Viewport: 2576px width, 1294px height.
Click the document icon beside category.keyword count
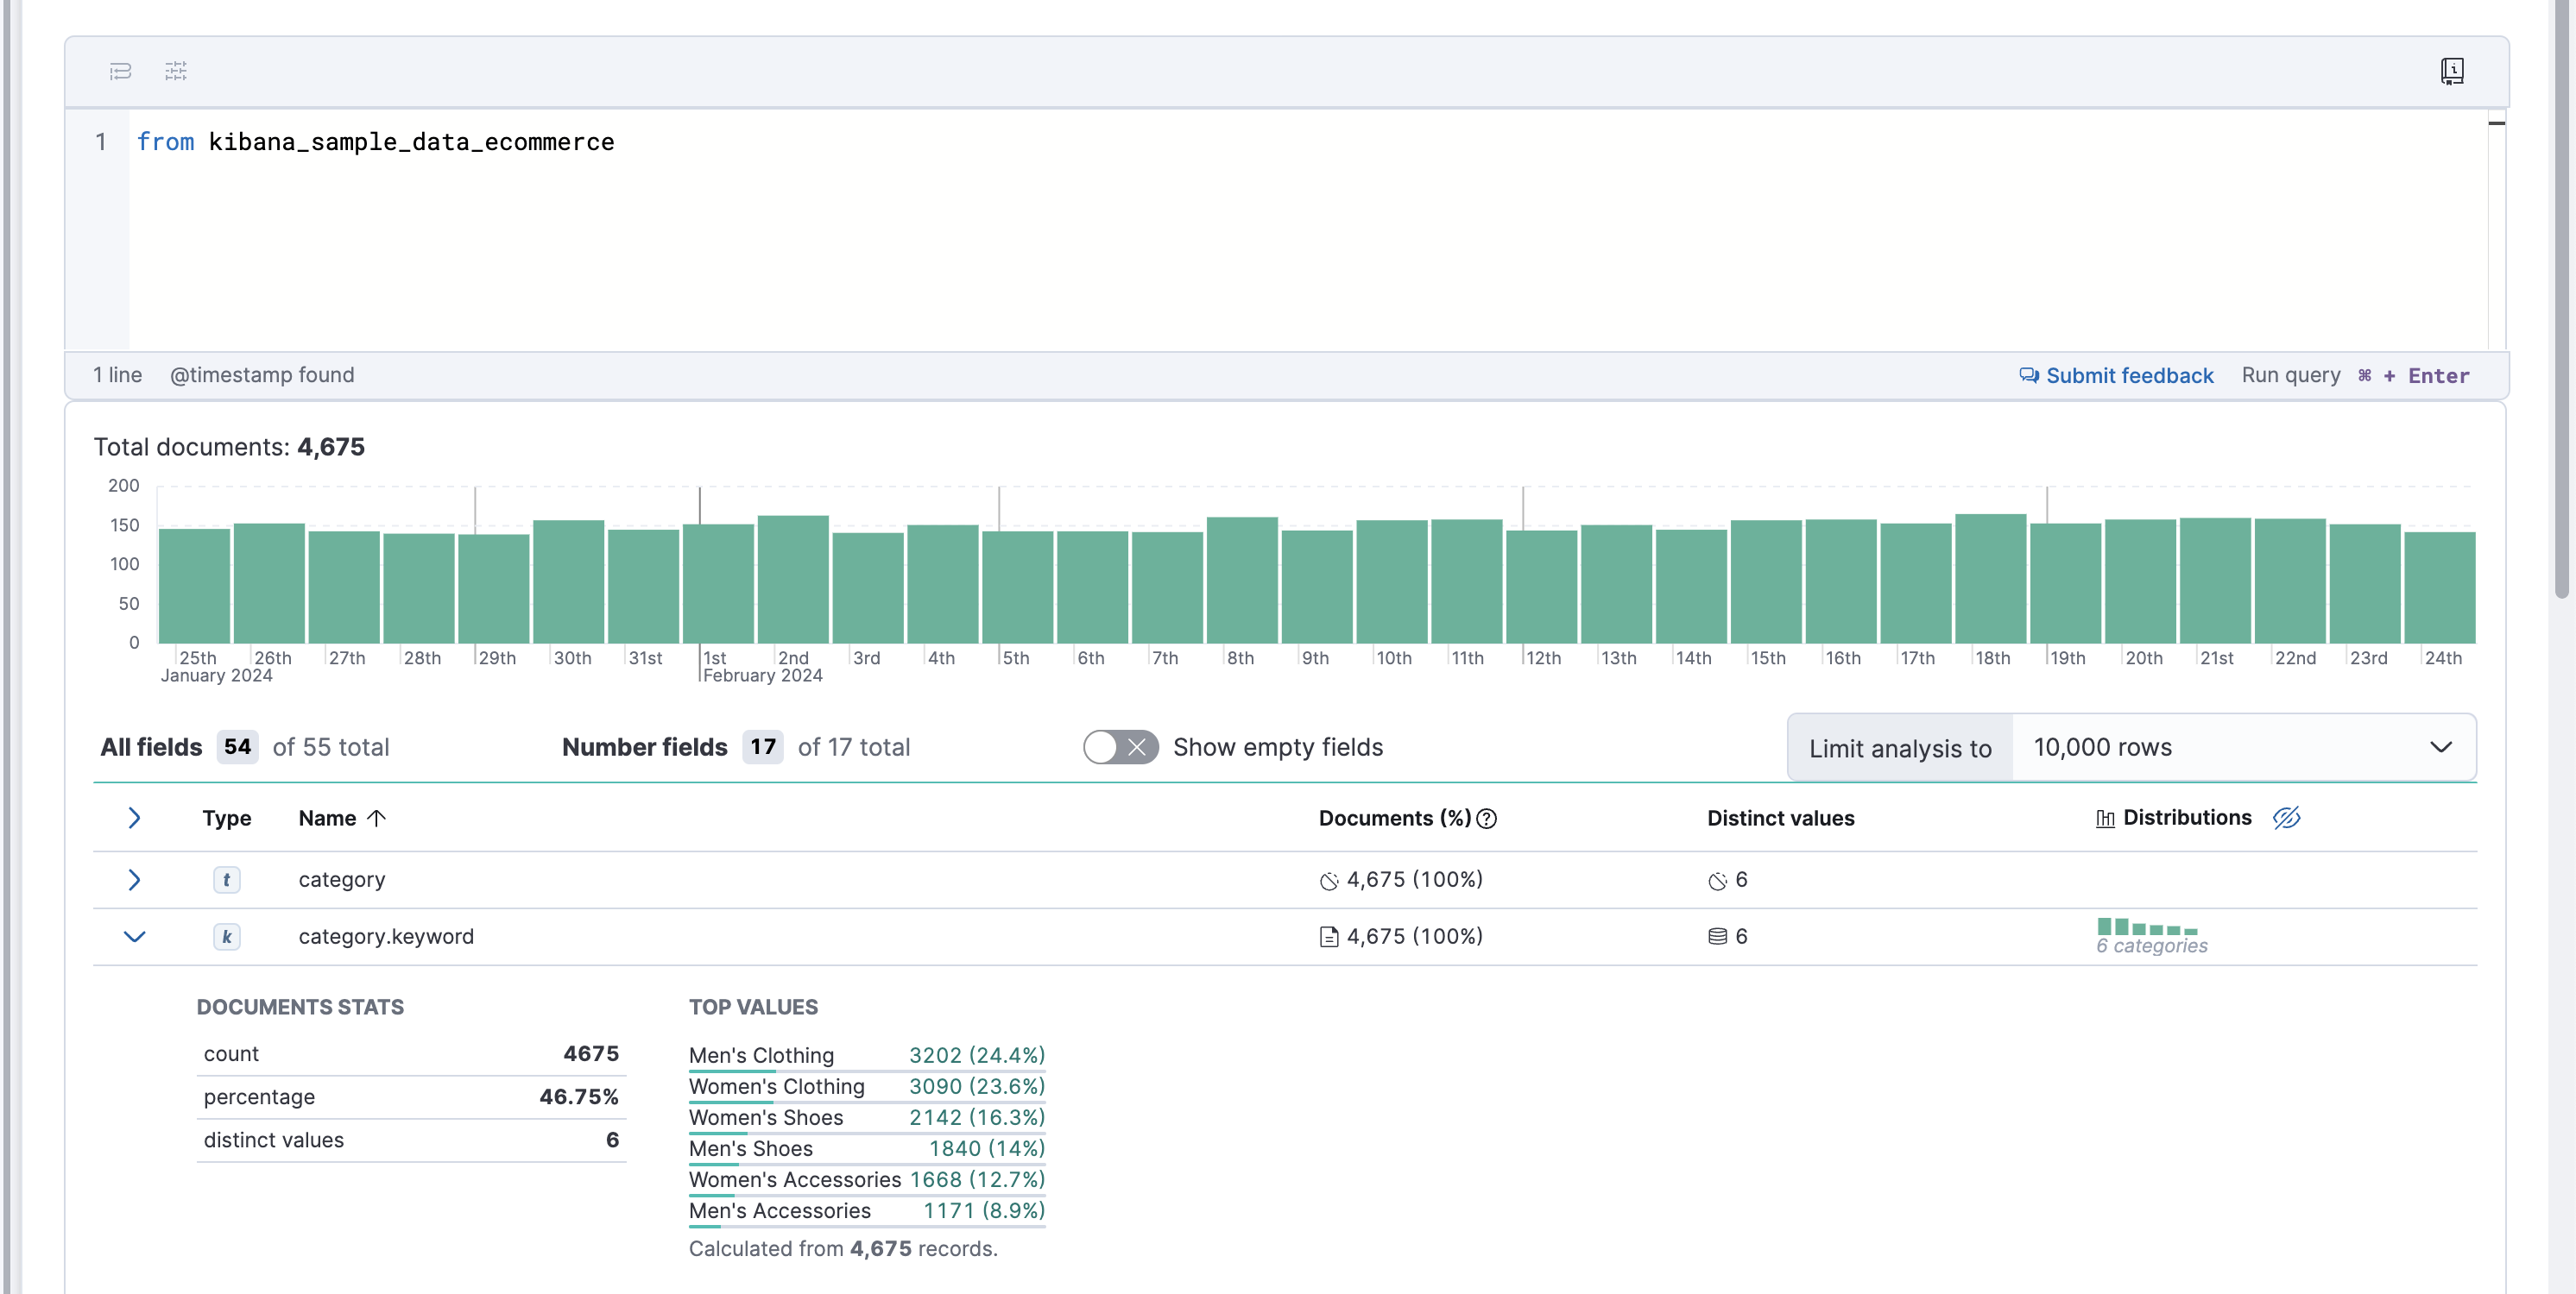pyautogui.click(x=1328, y=936)
